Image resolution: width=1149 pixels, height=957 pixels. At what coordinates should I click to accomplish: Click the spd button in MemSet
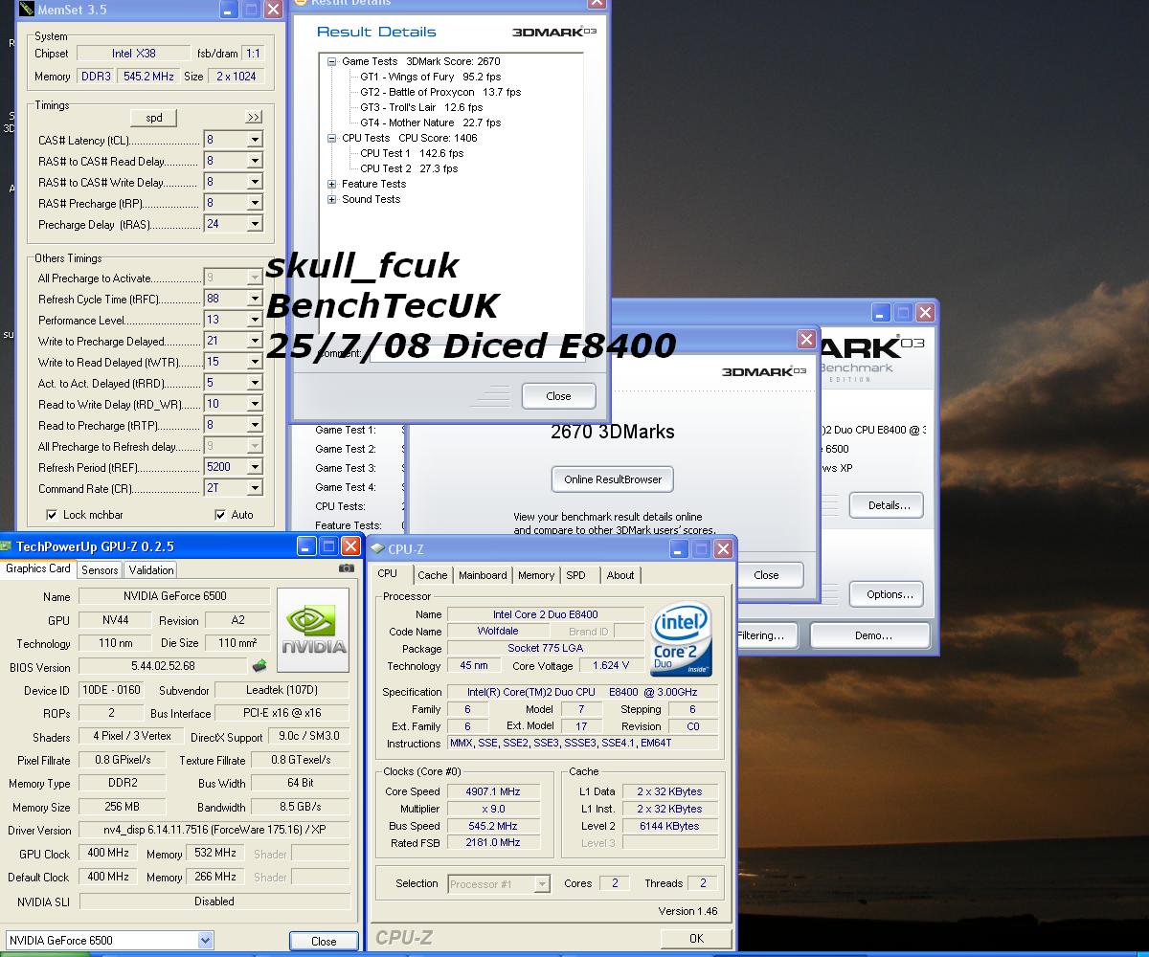154,118
